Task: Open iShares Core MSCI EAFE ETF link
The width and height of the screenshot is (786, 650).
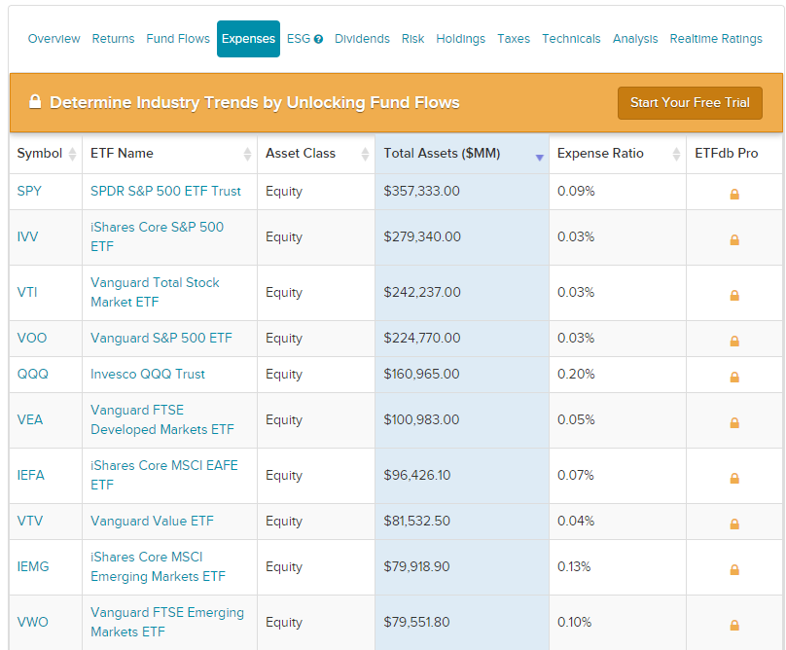Action: 164,475
